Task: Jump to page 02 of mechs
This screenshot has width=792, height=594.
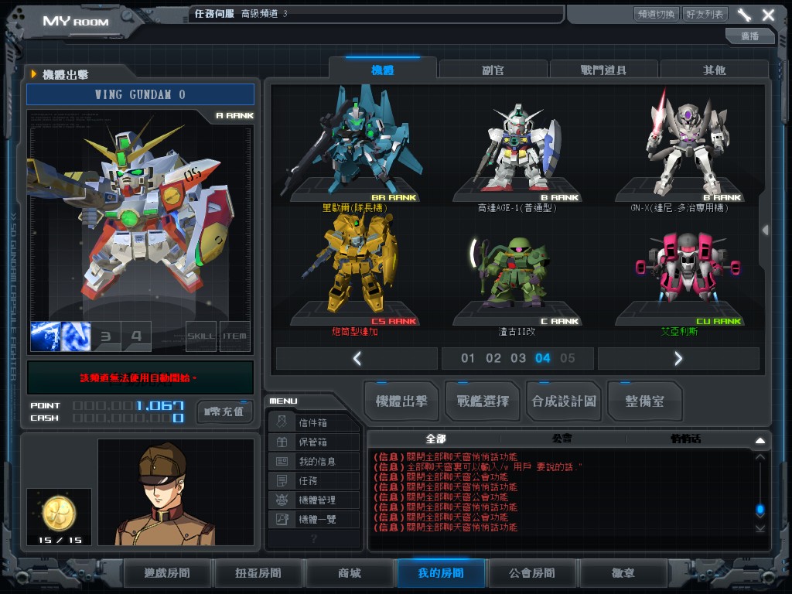Action: (493, 358)
